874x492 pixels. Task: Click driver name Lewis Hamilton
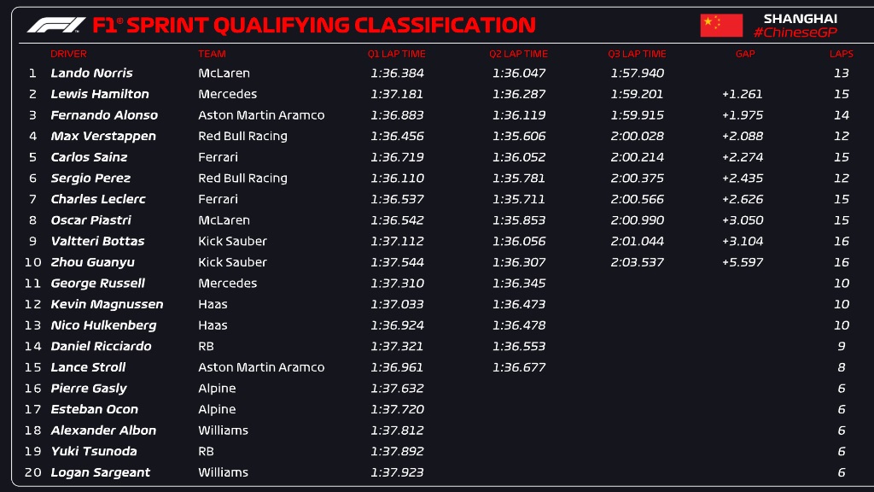coord(100,94)
